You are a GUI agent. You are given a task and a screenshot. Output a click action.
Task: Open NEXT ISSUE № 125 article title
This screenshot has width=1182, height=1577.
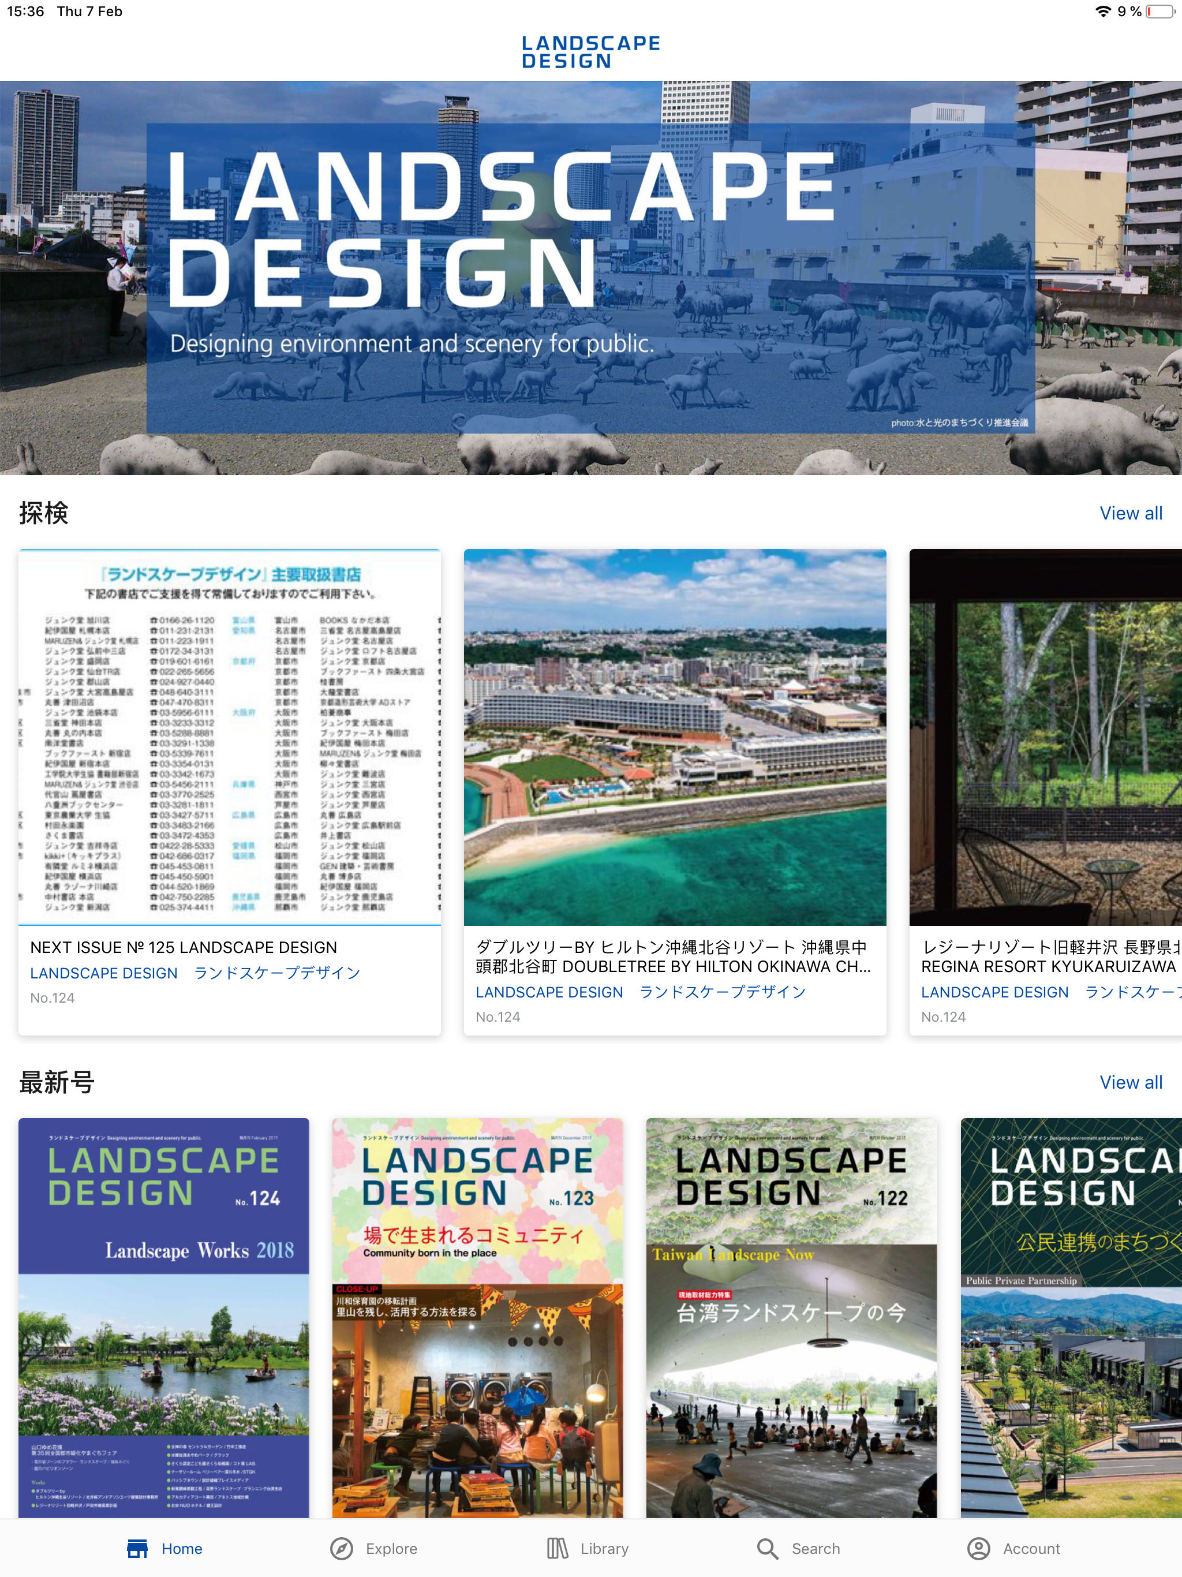pos(183,947)
